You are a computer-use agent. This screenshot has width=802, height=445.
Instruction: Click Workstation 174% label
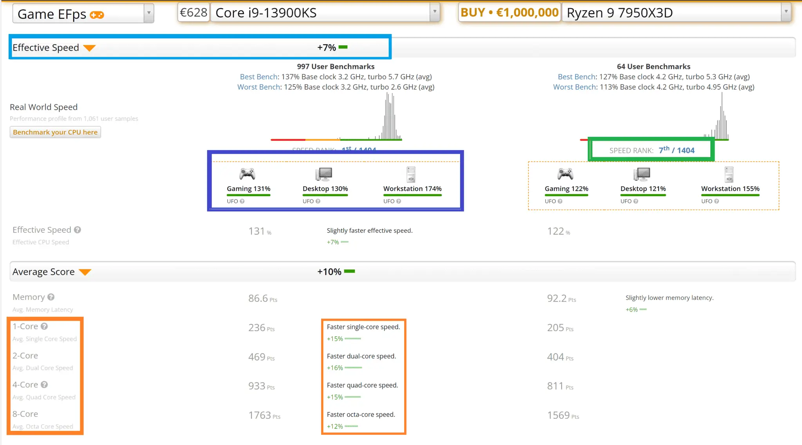pyautogui.click(x=412, y=188)
